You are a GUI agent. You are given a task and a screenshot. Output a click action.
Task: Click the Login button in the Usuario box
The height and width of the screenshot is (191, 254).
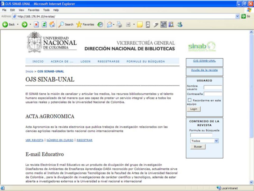pos(194,109)
